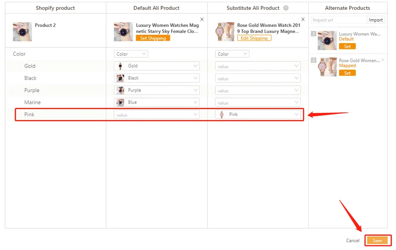Image resolution: width=396 pixels, height=250 pixels.
Task: Remove the Substitute Ali Product with its X
Action: pos(303,19)
